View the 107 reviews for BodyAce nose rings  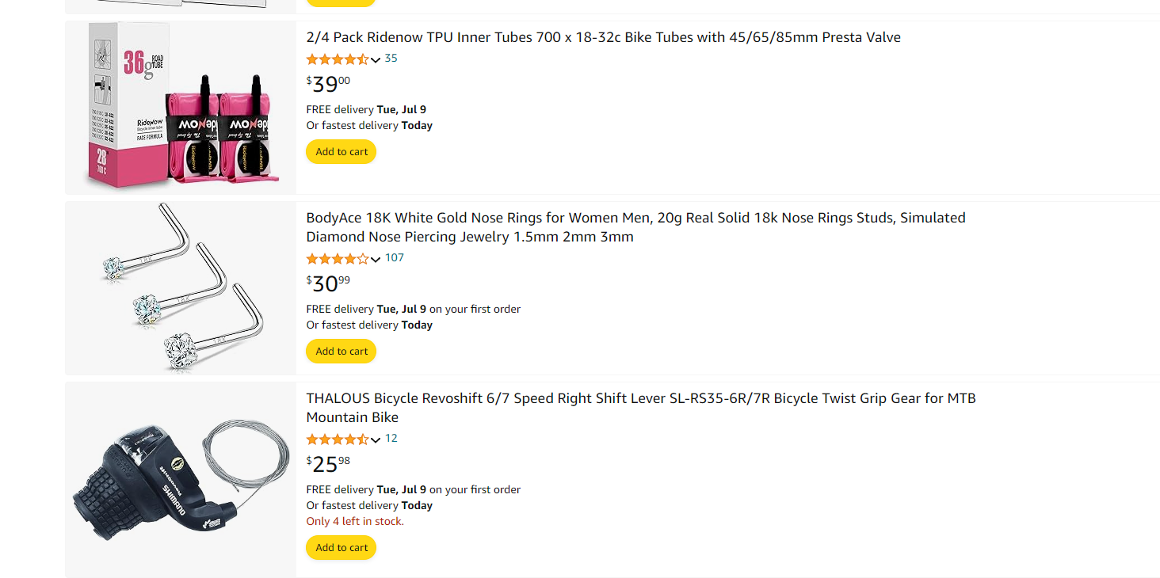pyautogui.click(x=394, y=258)
